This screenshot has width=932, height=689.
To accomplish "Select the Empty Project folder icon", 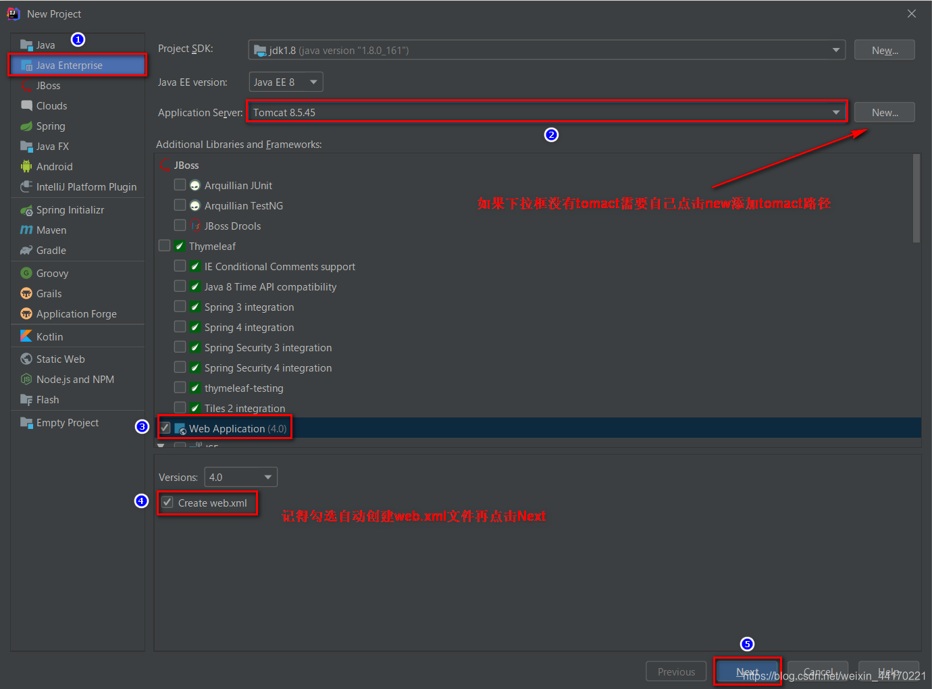I will point(26,423).
